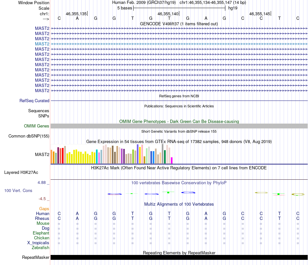Click the grey OMIM Genes track bar
This screenshot has width=308, height=265.
click(179, 126)
